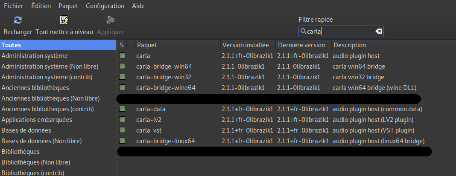Image resolution: width=456 pixels, height=176 pixels.
Task: Clear the quick filter text
Action: tap(378, 31)
